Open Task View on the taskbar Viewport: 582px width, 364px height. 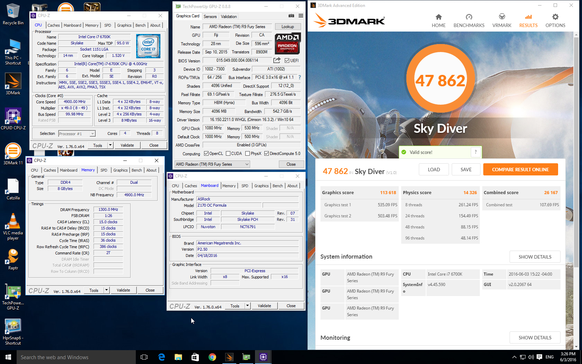coord(144,357)
